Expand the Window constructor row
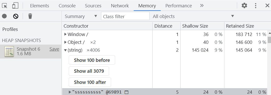 click(x=65, y=34)
